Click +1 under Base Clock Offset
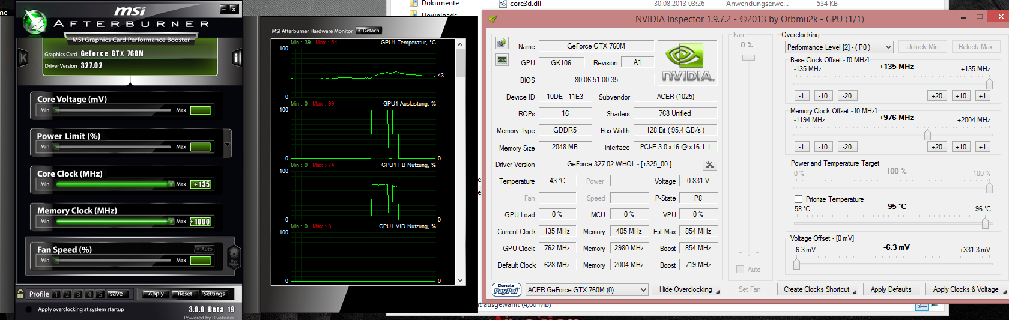Screen dimensions: 1009x320 [982, 95]
